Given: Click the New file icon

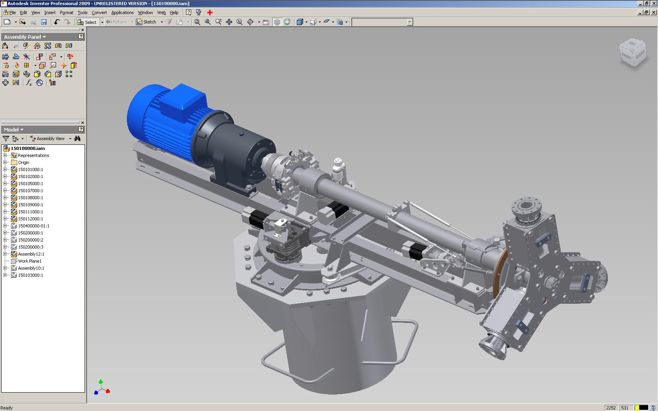Looking at the screenshot, I should point(7,22).
